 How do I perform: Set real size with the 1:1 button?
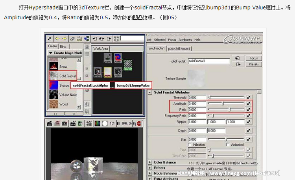(x=112, y=124)
